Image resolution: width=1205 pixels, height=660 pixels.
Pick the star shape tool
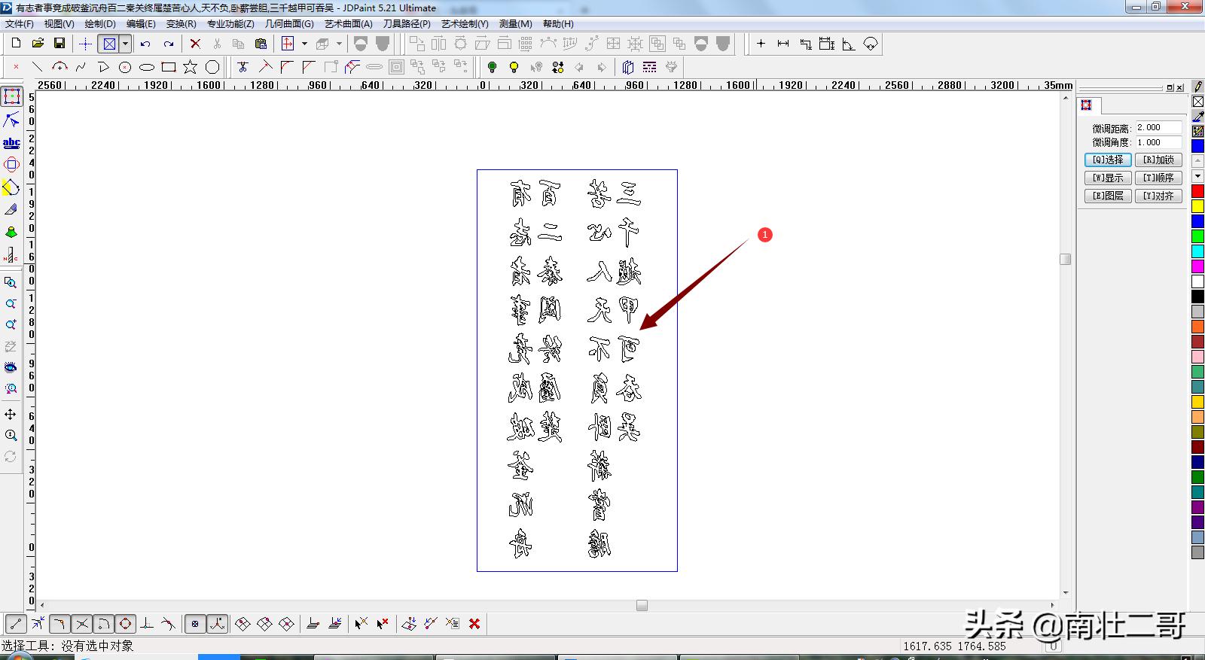[x=191, y=67]
